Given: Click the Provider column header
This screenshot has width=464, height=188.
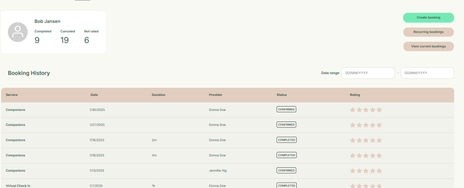Looking at the screenshot, I should point(216,95).
